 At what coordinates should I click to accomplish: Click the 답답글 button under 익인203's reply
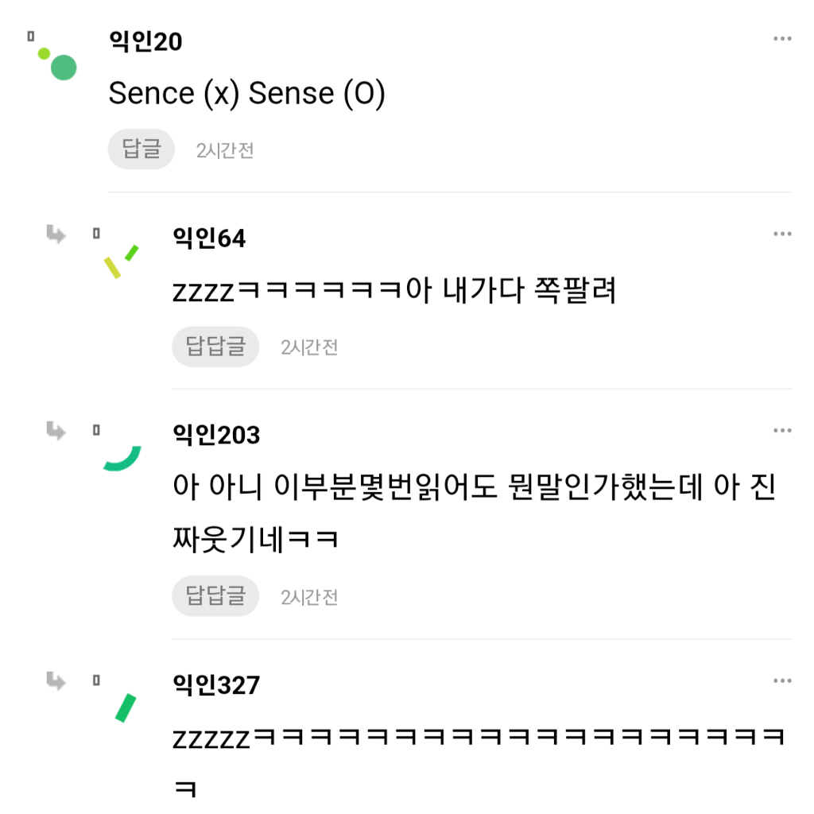click(215, 595)
